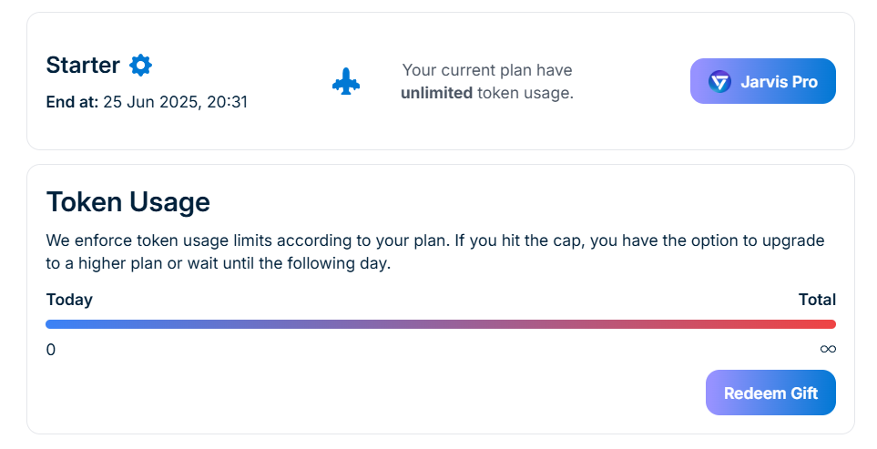877x449 pixels.
Task: Click the blue start of usage bar
Action: pos(60,324)
